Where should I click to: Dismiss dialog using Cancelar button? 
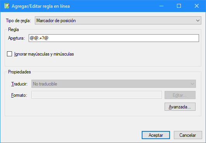pos(188,135)
